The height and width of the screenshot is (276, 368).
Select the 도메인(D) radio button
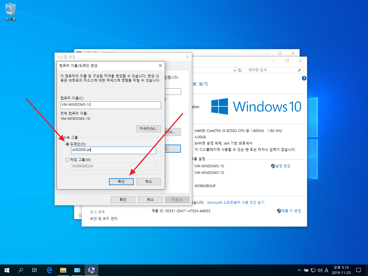[68, 144]
